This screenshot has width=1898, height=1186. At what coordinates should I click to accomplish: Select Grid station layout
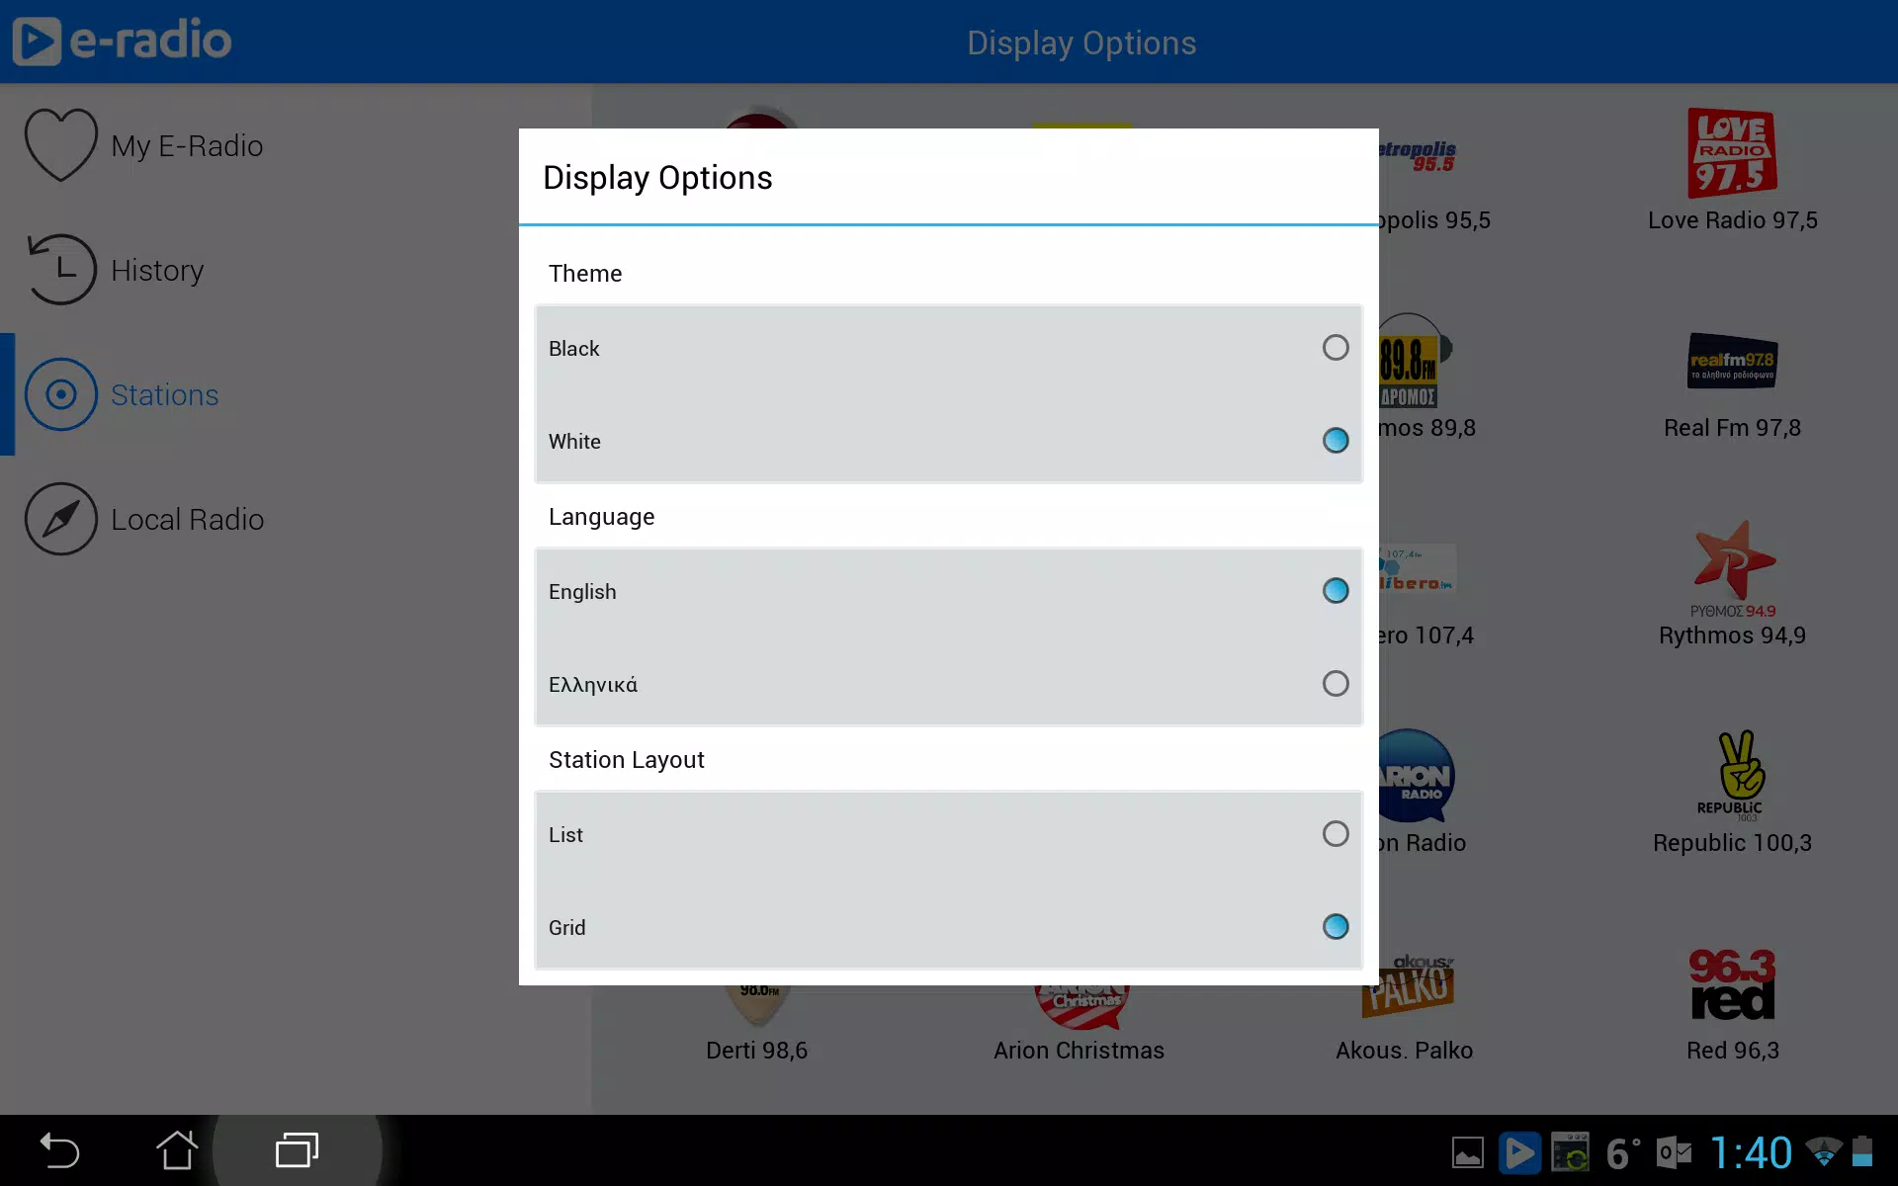(1335, 927)
